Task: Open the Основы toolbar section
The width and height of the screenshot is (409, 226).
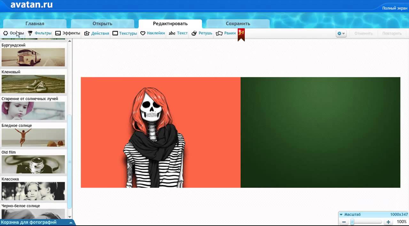Action: pos(13,33)
